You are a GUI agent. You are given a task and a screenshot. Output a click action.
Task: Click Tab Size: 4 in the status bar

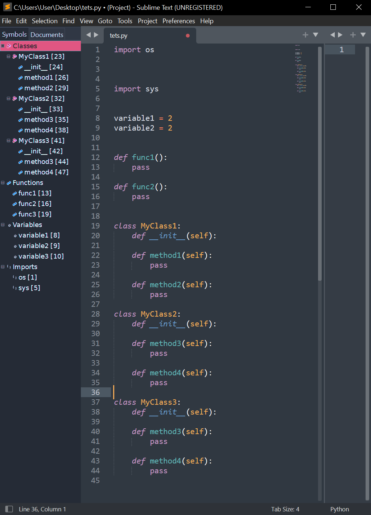tap(285, 509)
